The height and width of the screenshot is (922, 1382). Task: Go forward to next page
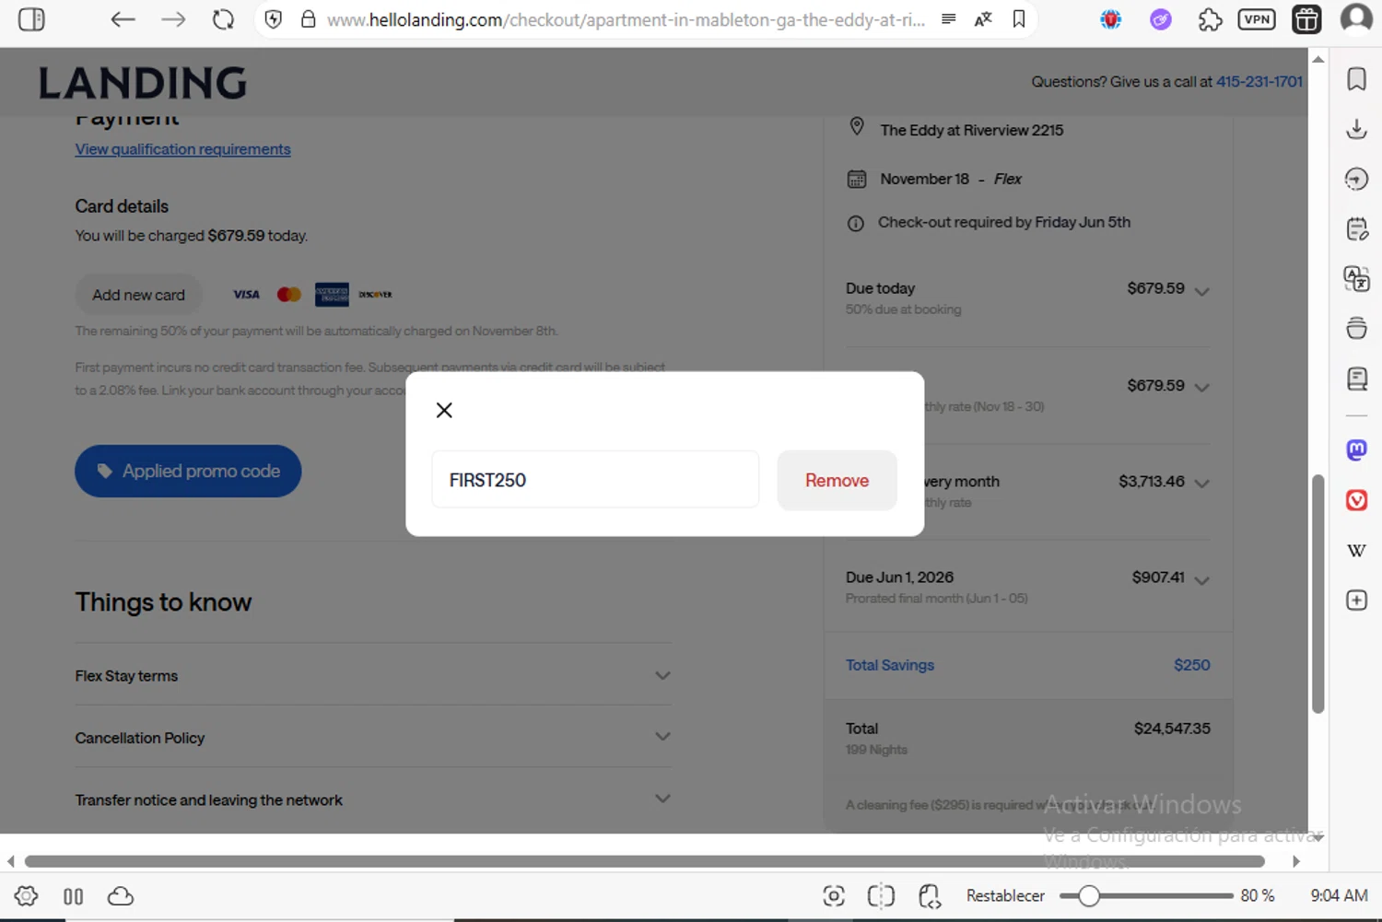coord(172,19)
